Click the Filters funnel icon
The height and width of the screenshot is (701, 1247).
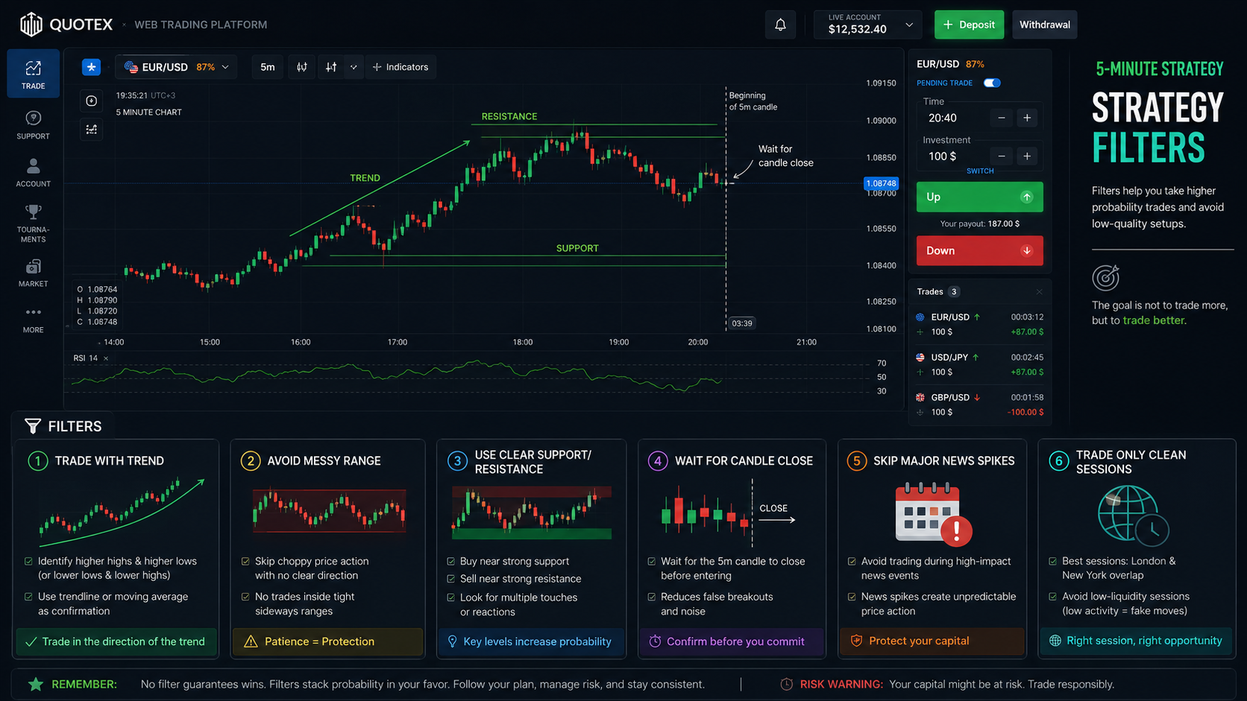33,426
